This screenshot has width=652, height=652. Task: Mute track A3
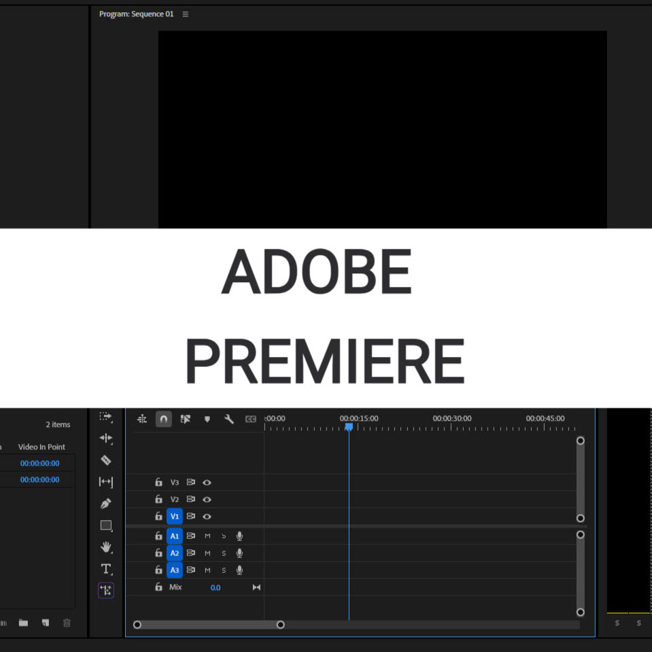207,570
